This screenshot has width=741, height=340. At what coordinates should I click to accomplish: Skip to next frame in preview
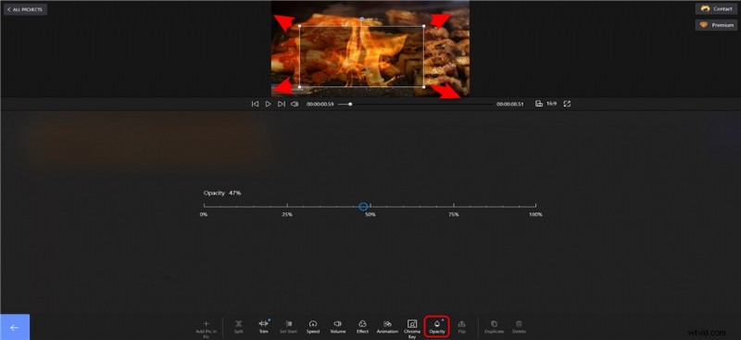point(282,104)
